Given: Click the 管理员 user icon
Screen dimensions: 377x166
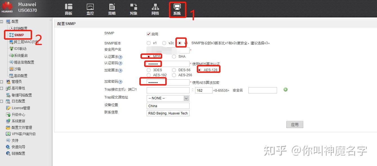Looking at the screenshot, I should point(8,82).
